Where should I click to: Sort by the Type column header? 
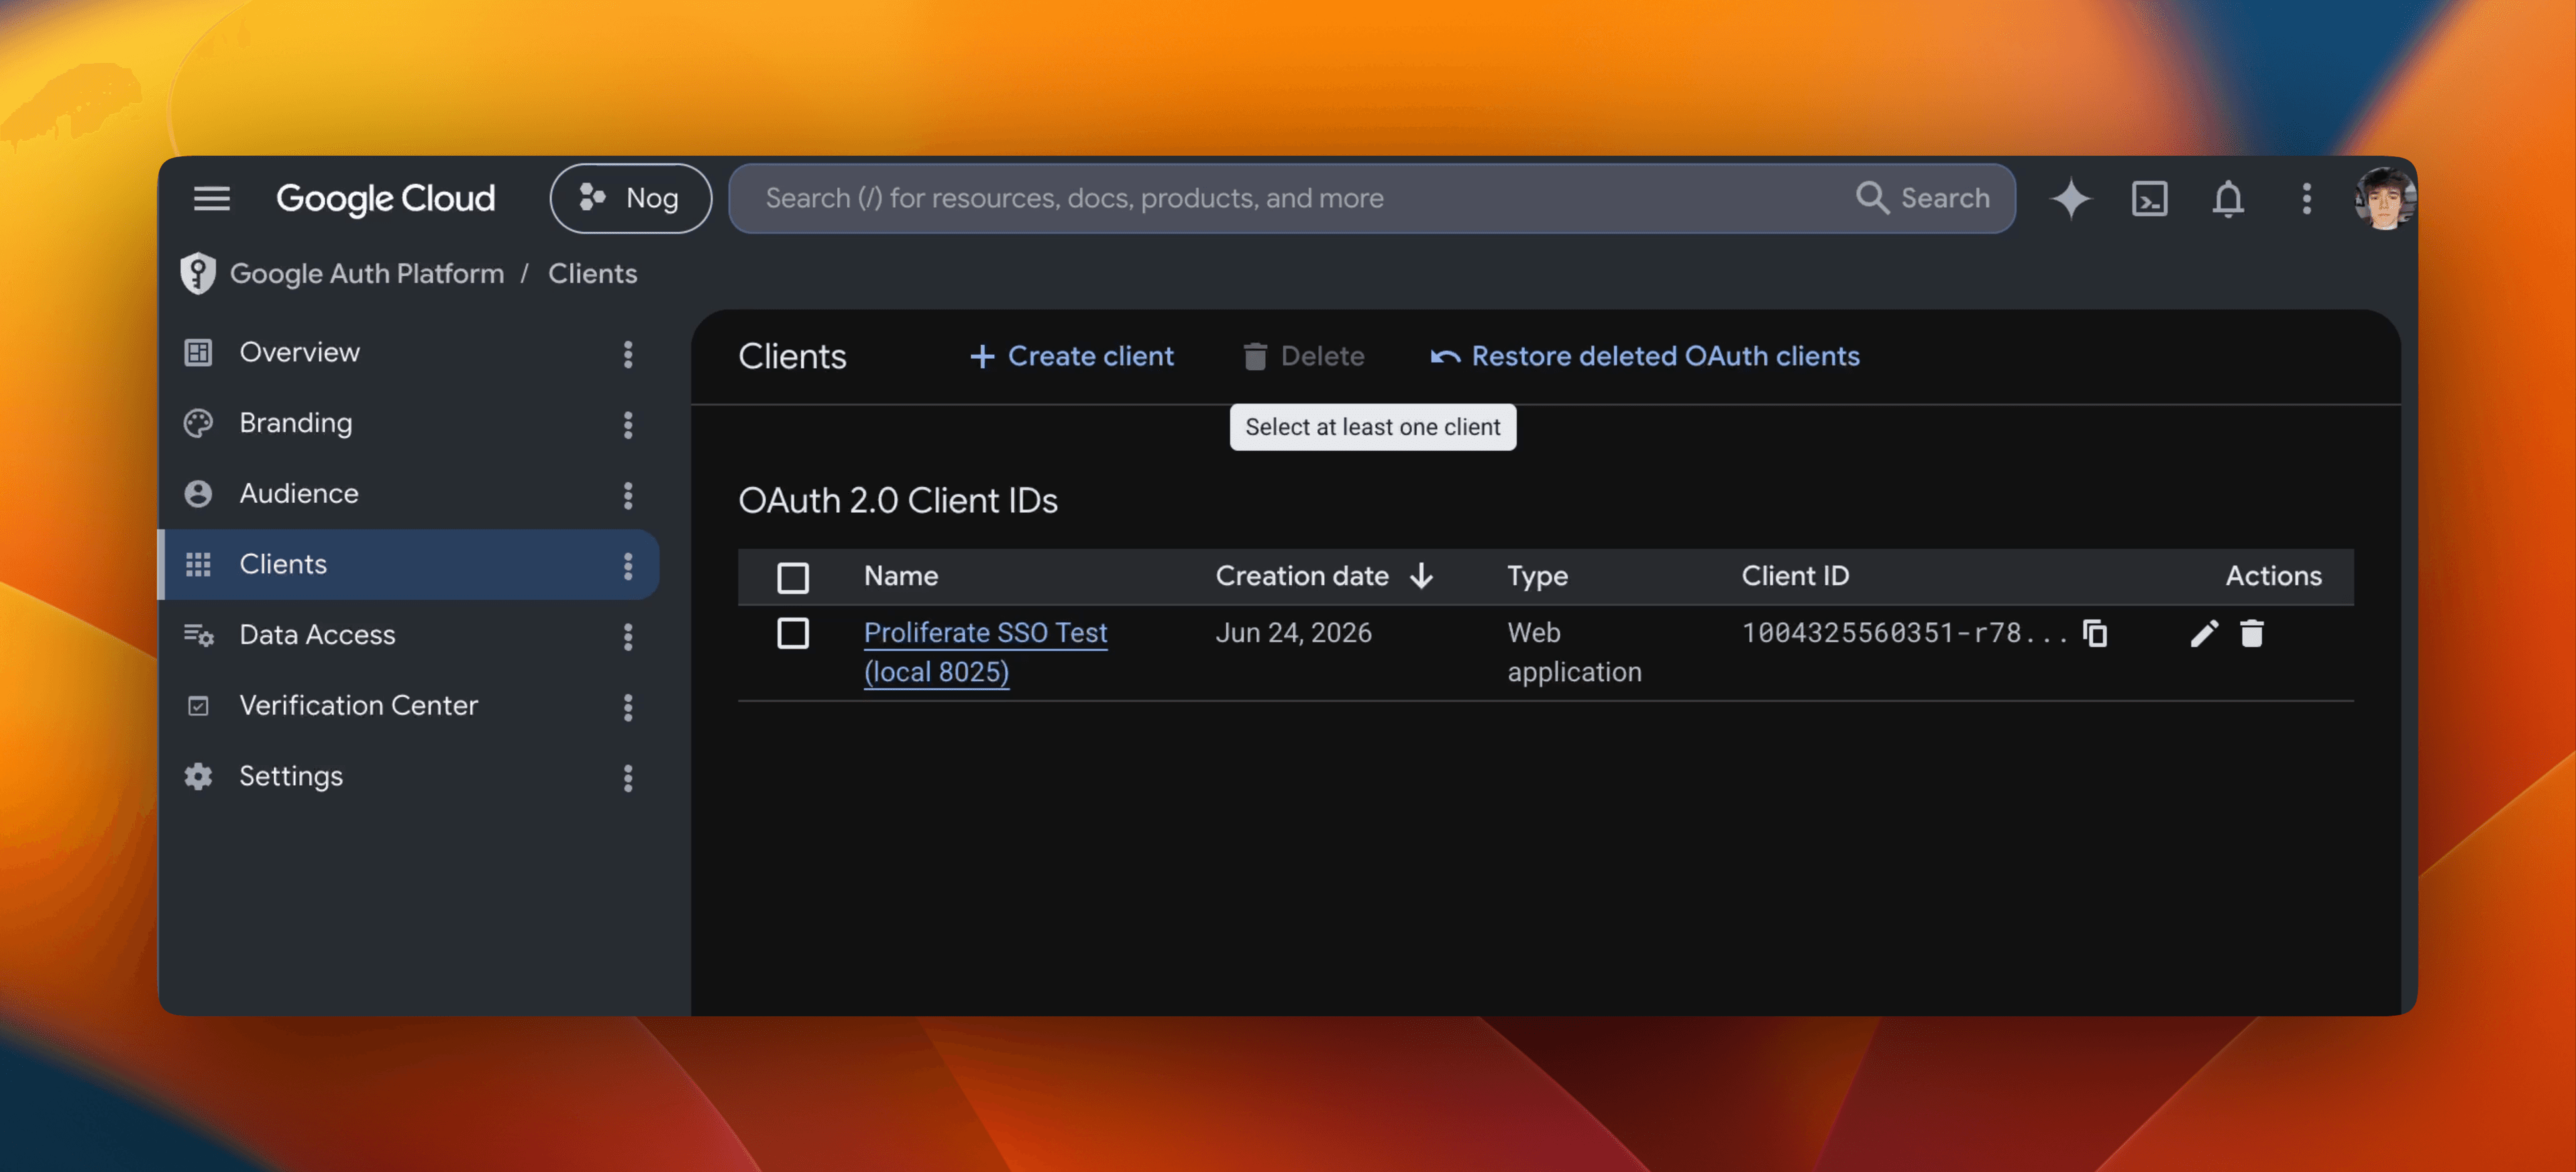[x=1537, y=575]
